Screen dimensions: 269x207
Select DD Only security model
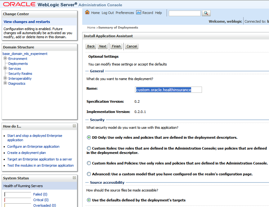click(89, 137)
